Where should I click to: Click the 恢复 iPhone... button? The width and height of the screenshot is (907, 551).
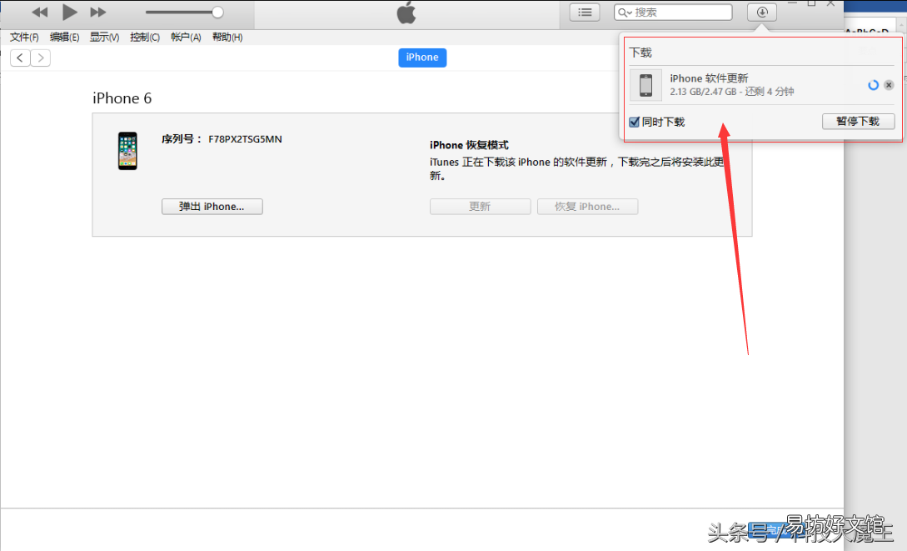point(588,207)
